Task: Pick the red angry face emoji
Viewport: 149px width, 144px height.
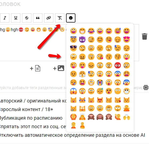Action: click(118, 65)
